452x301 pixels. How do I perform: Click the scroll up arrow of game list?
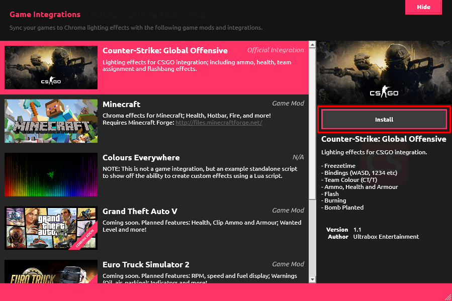pyautogui.click(x=312, y=45)
